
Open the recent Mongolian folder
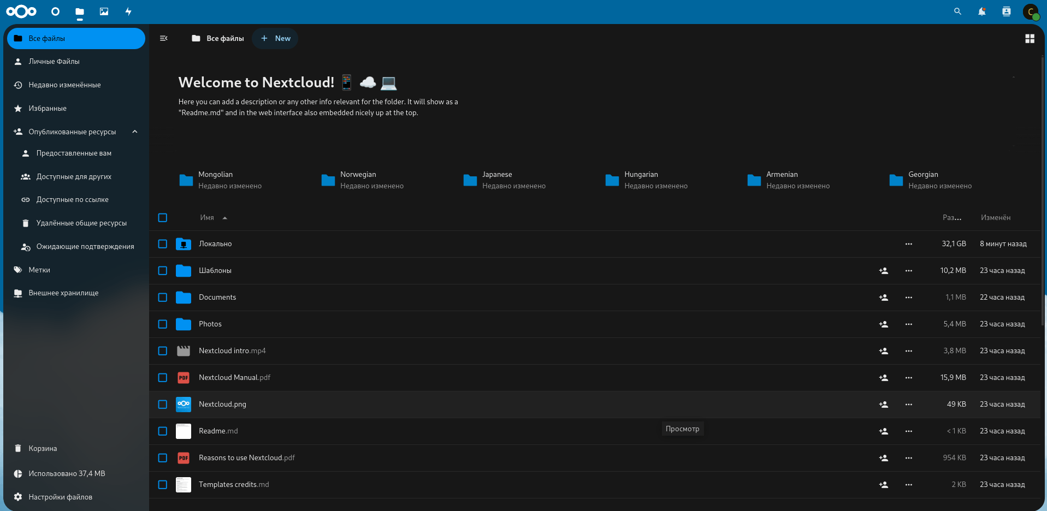tap(220, 180)
